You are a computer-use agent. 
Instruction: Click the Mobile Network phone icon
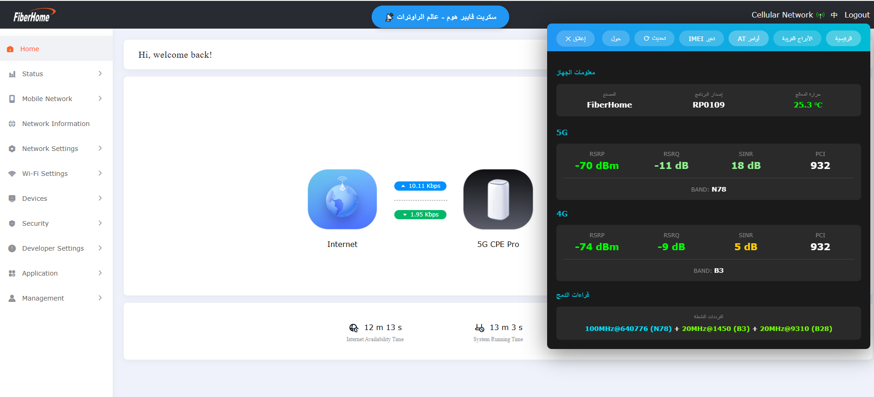point(12,99)
